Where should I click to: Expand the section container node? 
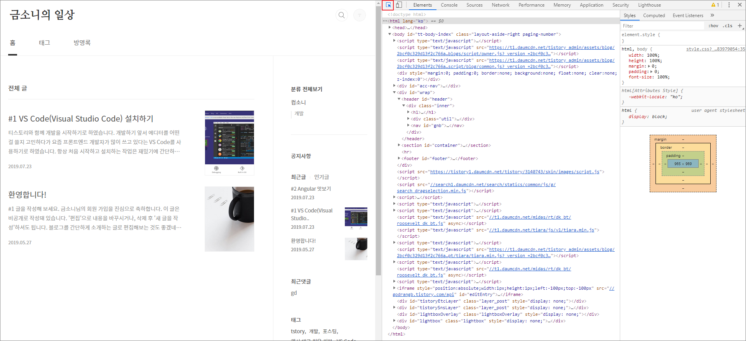coord(399,145)
